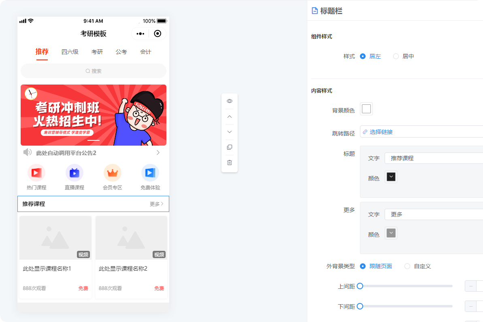
Task: Click the announcement speaker icon
Action: pos(28,152)
